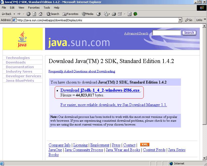
Task: Click the page icon in address bar
Action: [x=14, y=20]
